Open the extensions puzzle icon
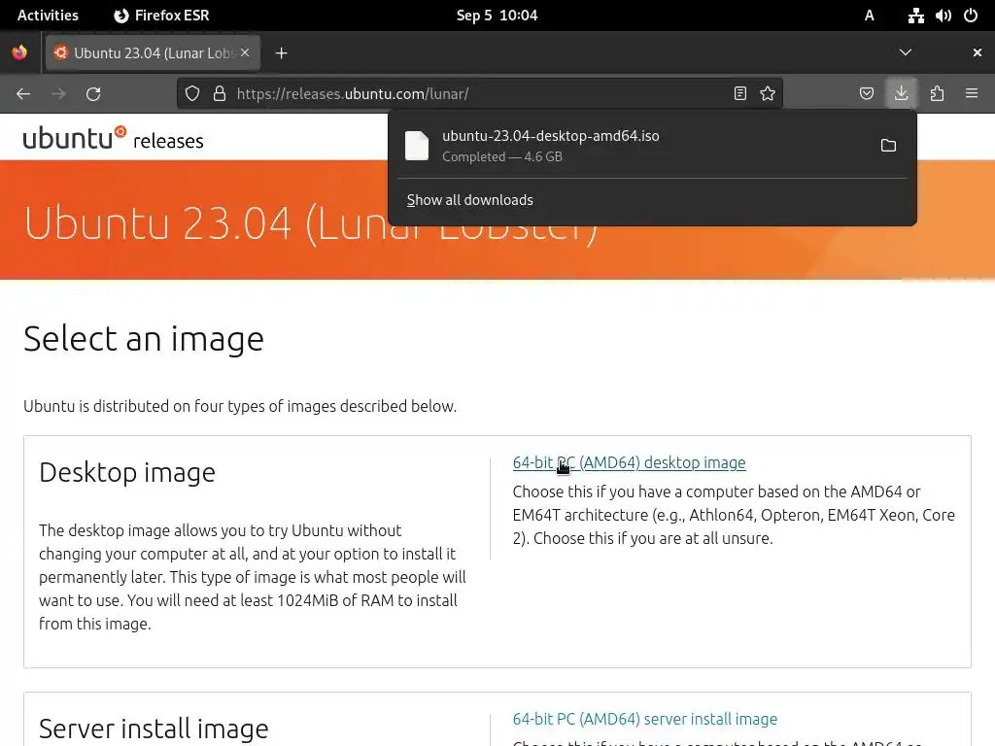 point(937,94)
